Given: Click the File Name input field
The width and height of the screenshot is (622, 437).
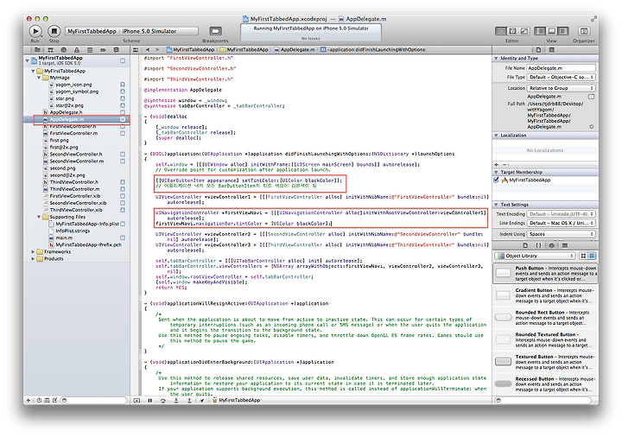Looking at the screenshot, I should pyautogui.click(x=561, y=68).
